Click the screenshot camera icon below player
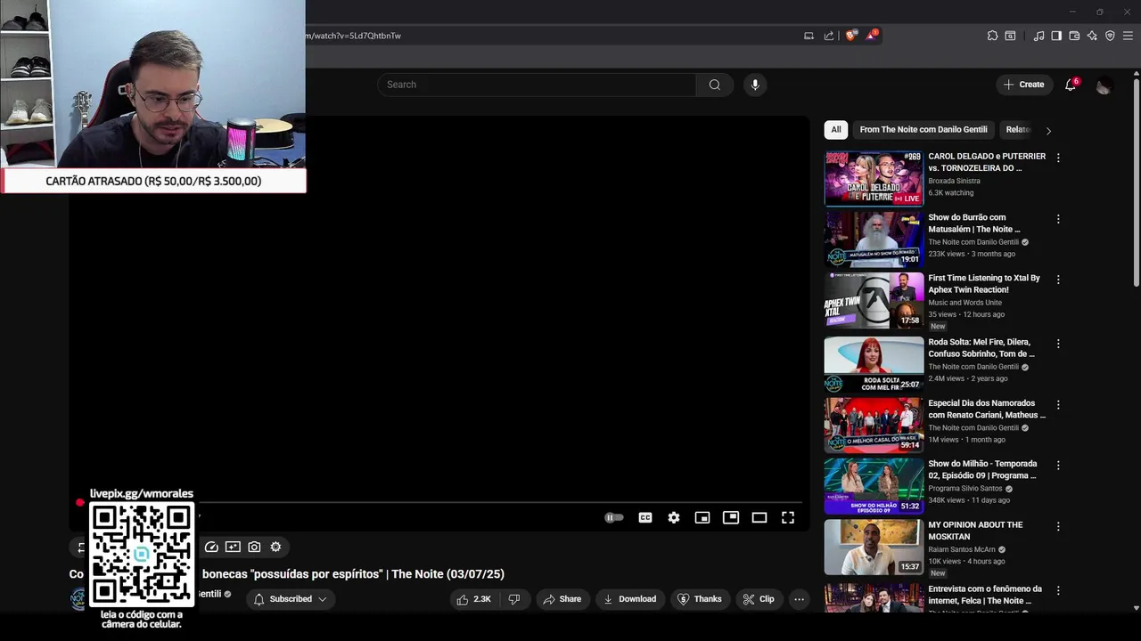Image resolution: width=1141 pixels, height=641 pixels. click(x=254, y=547)
